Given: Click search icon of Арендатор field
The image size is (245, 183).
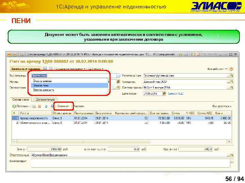Looking at the screenshot, I should click(232, 82).
